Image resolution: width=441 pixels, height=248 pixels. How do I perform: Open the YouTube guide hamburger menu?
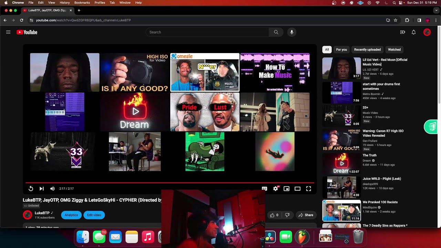pos(8,32)
